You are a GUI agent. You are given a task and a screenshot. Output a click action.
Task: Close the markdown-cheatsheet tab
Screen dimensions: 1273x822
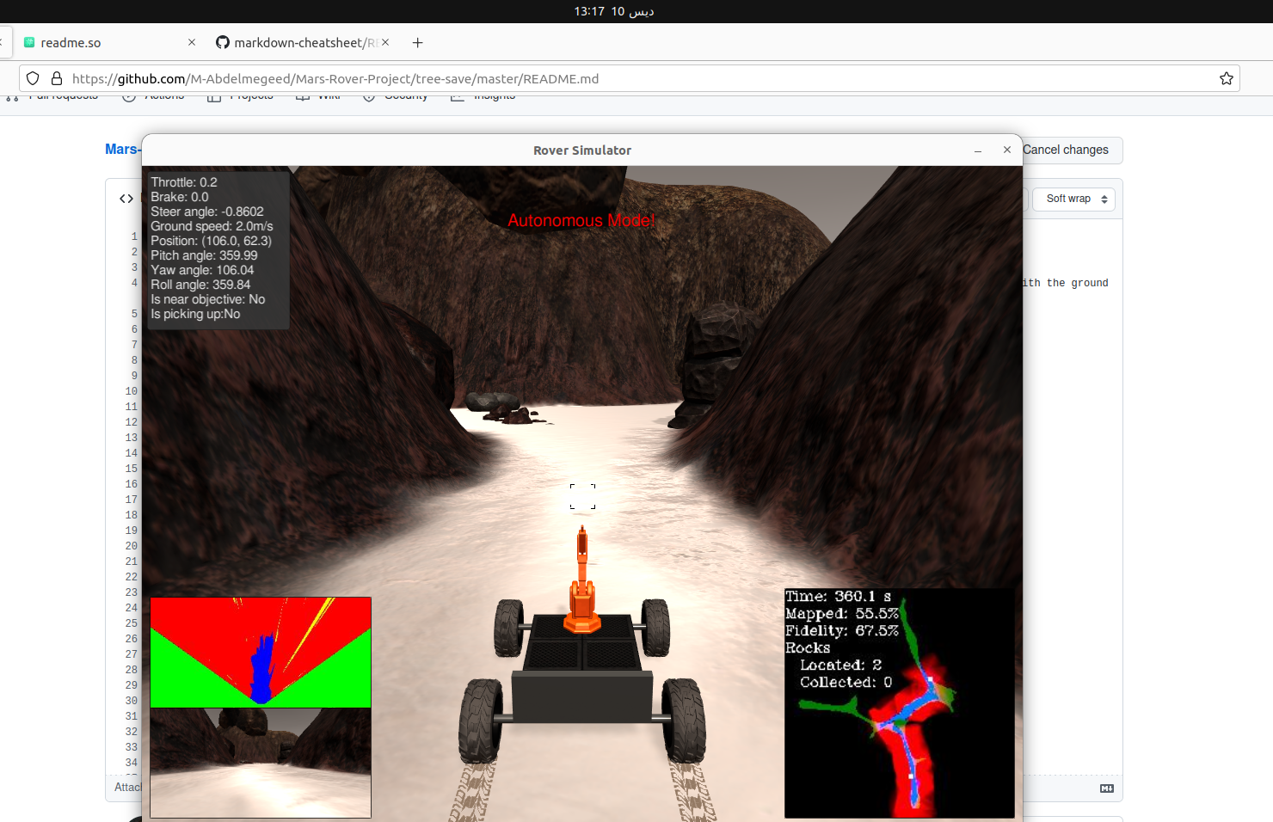tap(385, 42)
